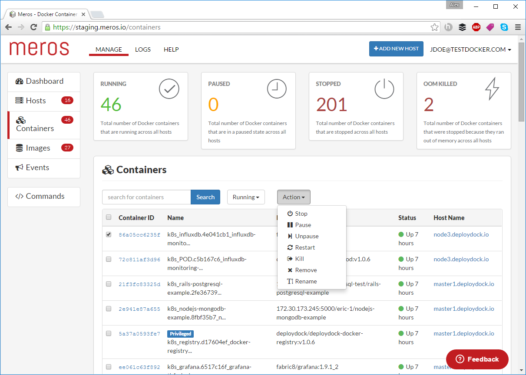Screen dimensions: 526x375
Task: Choose Kill in the Action menu
Action: tap(299, 259)
